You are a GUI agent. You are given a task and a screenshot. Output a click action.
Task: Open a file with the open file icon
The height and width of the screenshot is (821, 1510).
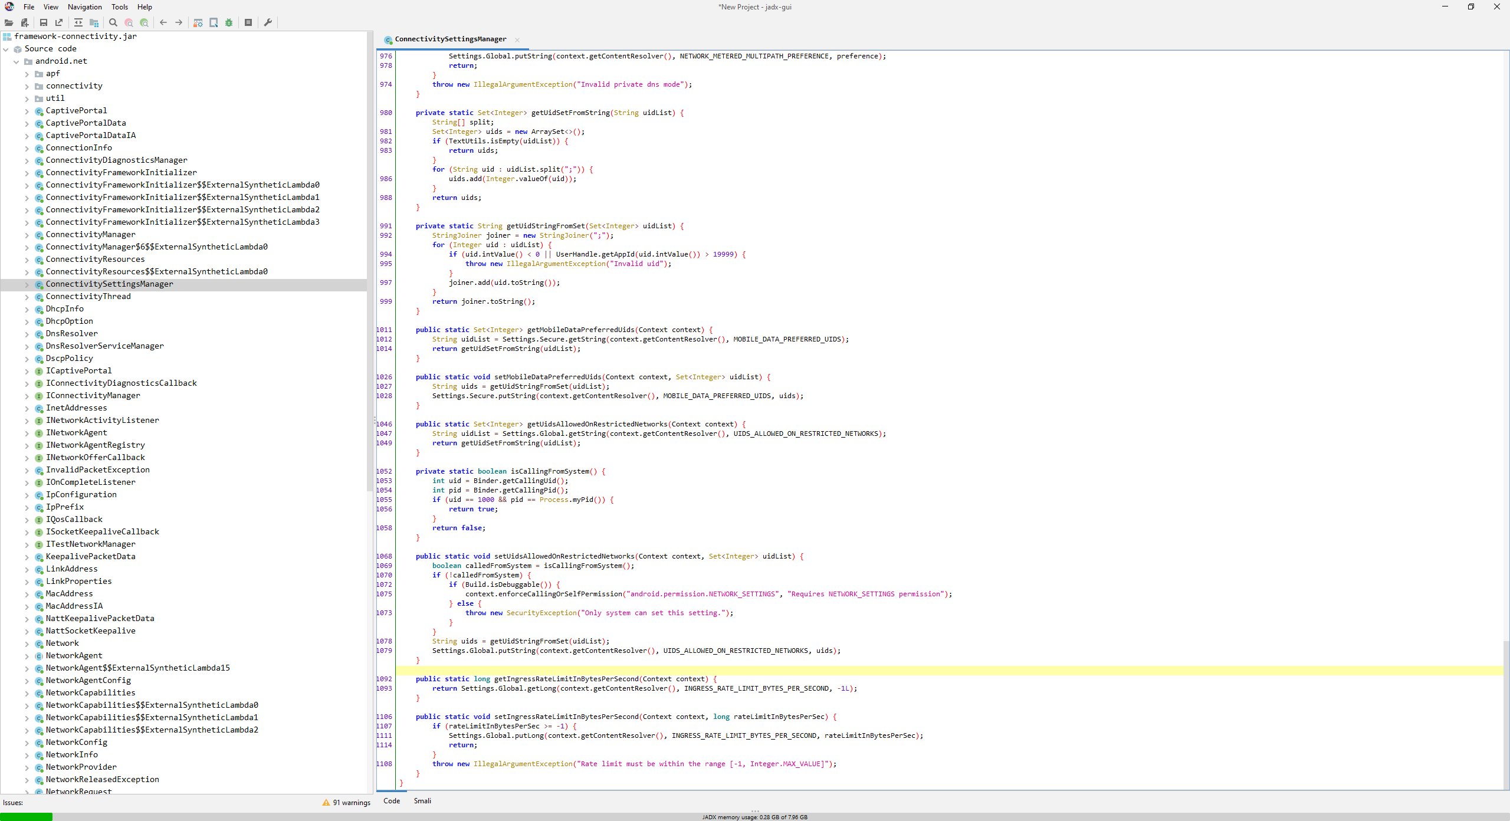coord(9,22)
